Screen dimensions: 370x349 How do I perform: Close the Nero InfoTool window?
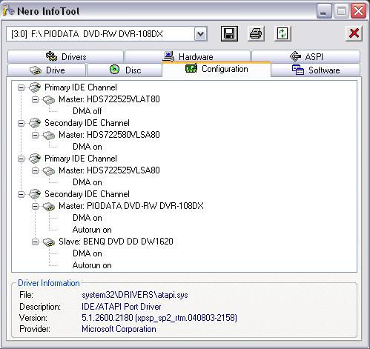pyautogui.click(x=358, y=11)
